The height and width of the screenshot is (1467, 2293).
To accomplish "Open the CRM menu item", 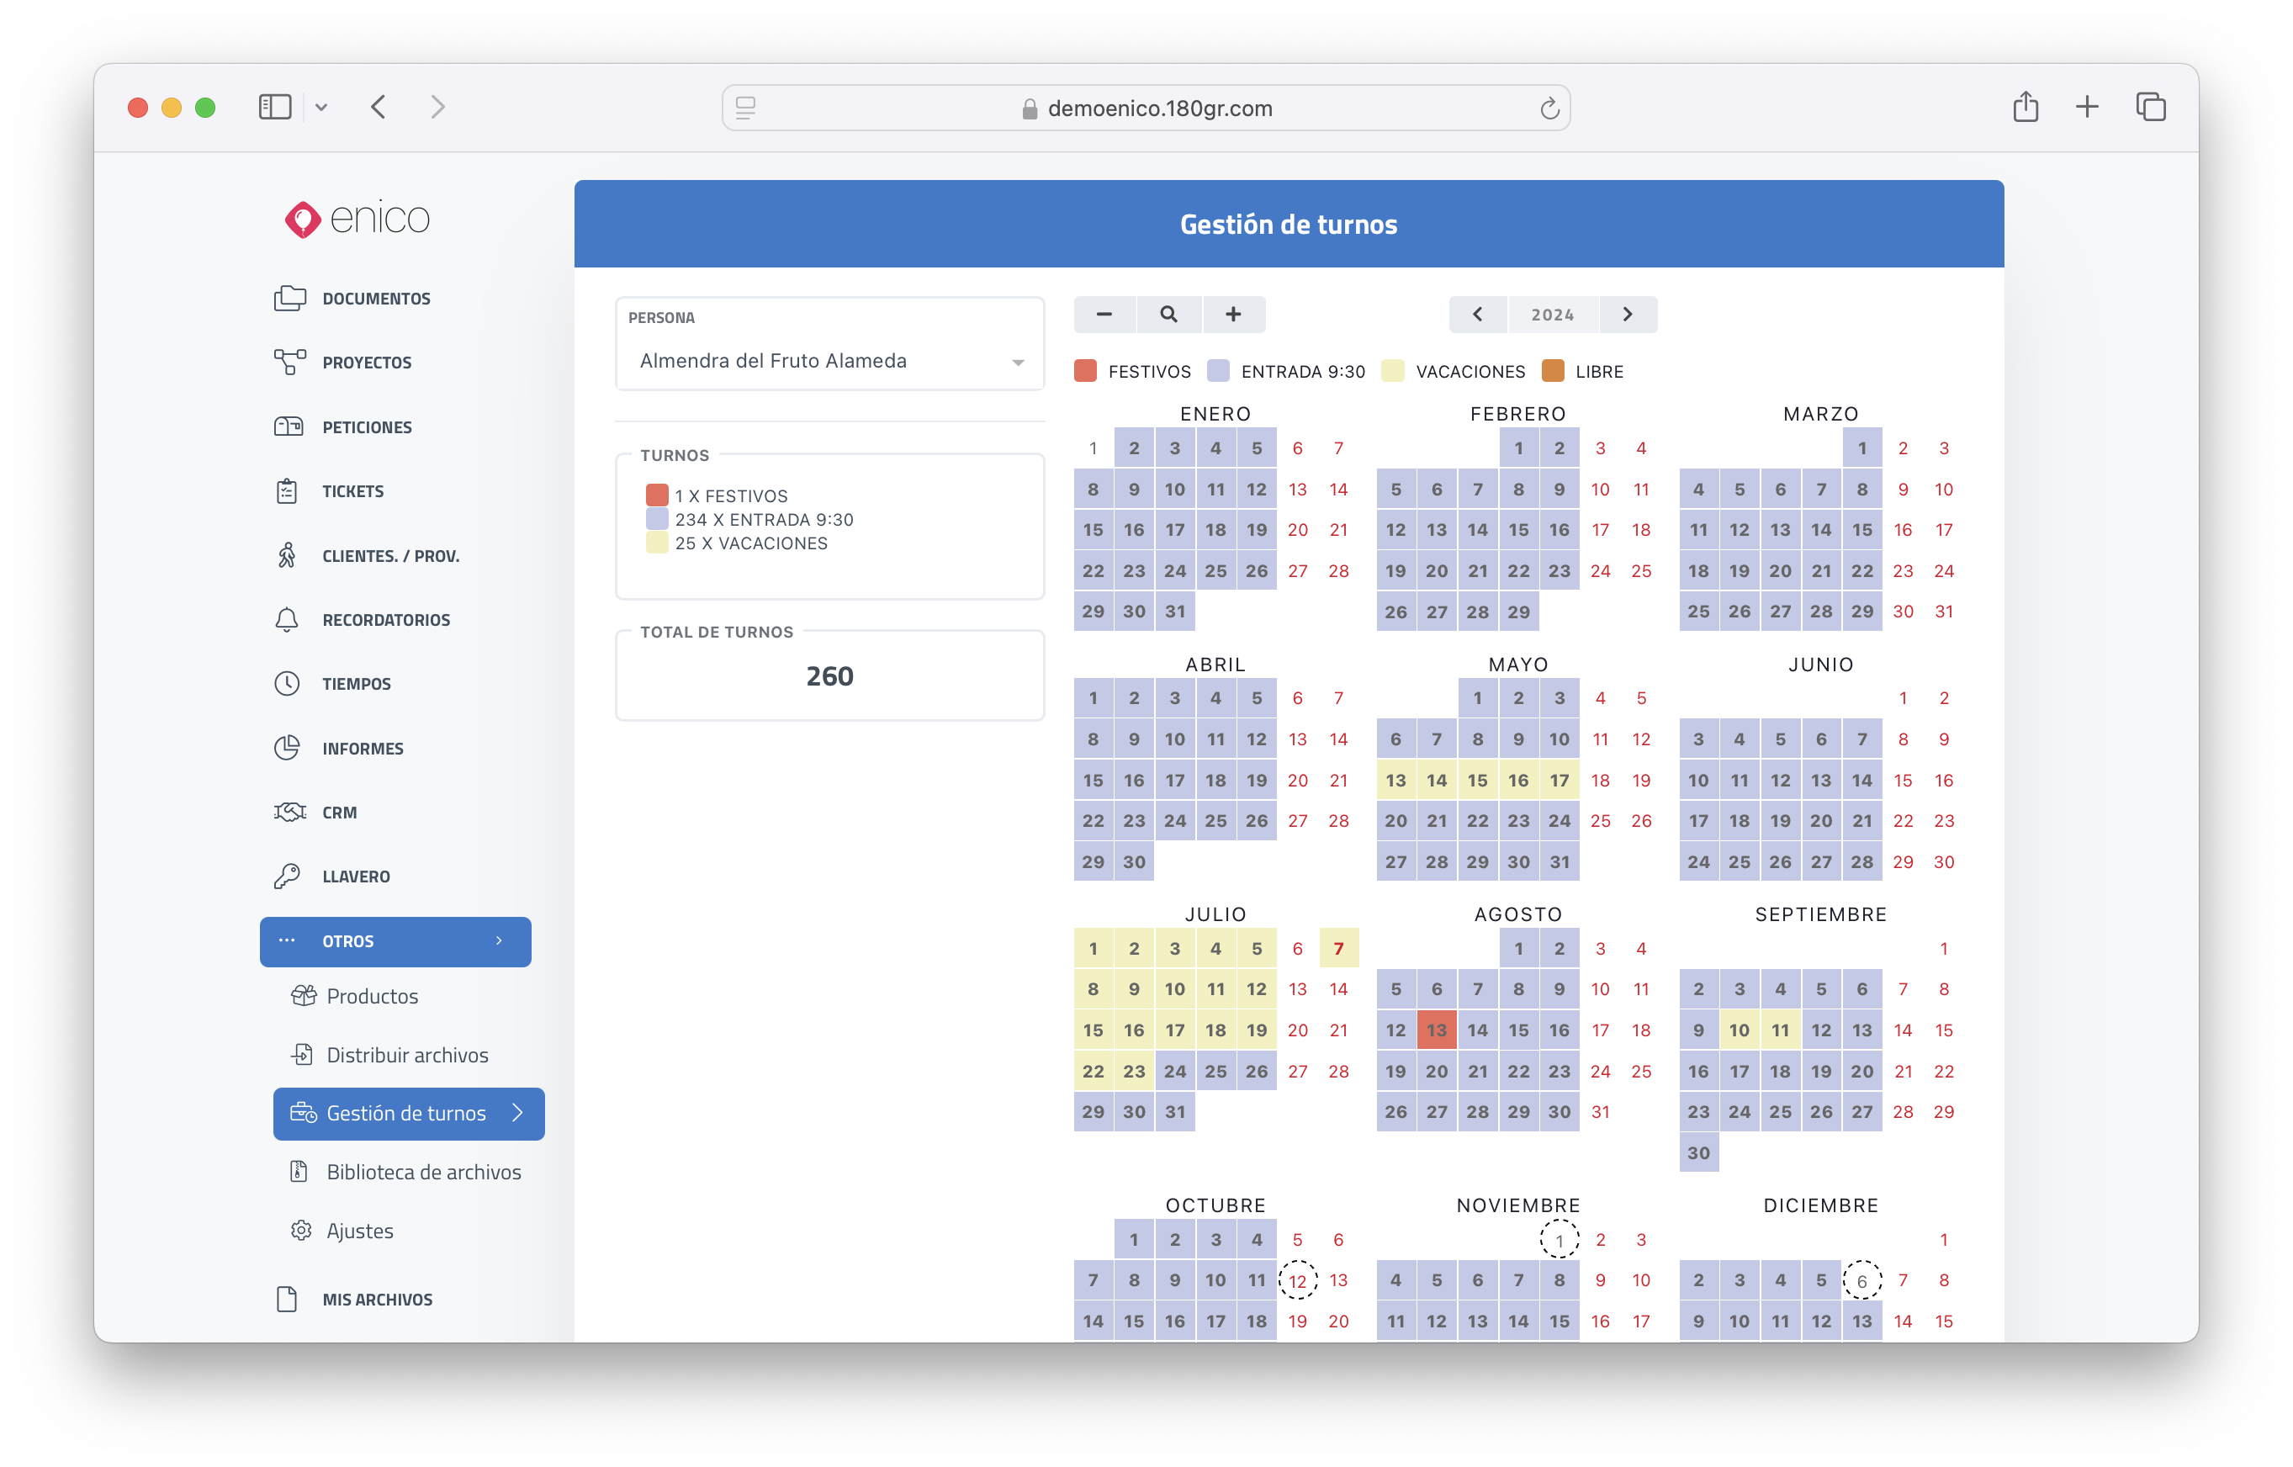I will pyautogui.click(x=339, y=813).
